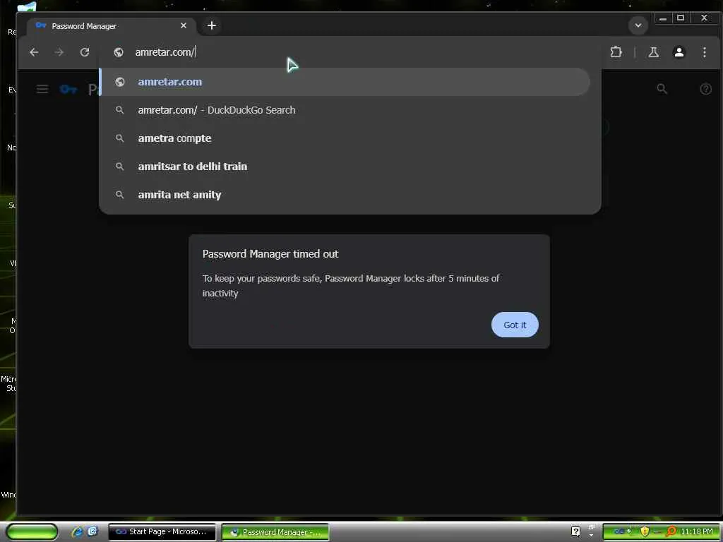
Task: Click the Password Manager key logo
Action: point(68,89)
